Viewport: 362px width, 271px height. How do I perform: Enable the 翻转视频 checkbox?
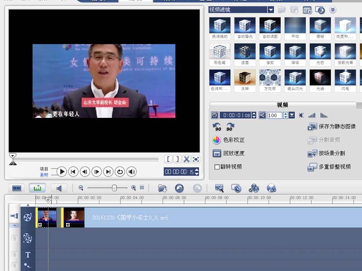click(217, 167)
